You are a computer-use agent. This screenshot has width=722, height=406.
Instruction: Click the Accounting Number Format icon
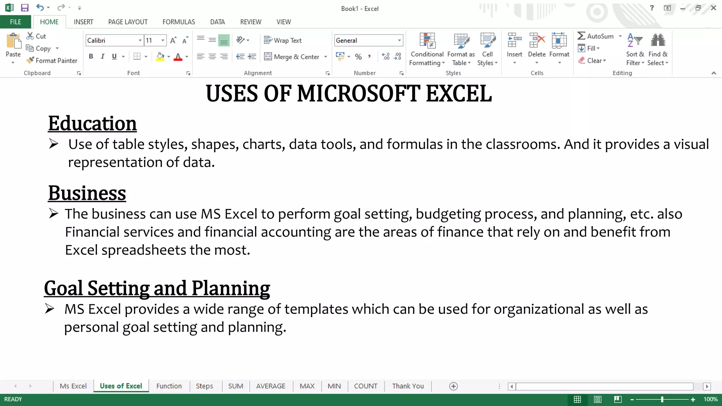point(340,56)
